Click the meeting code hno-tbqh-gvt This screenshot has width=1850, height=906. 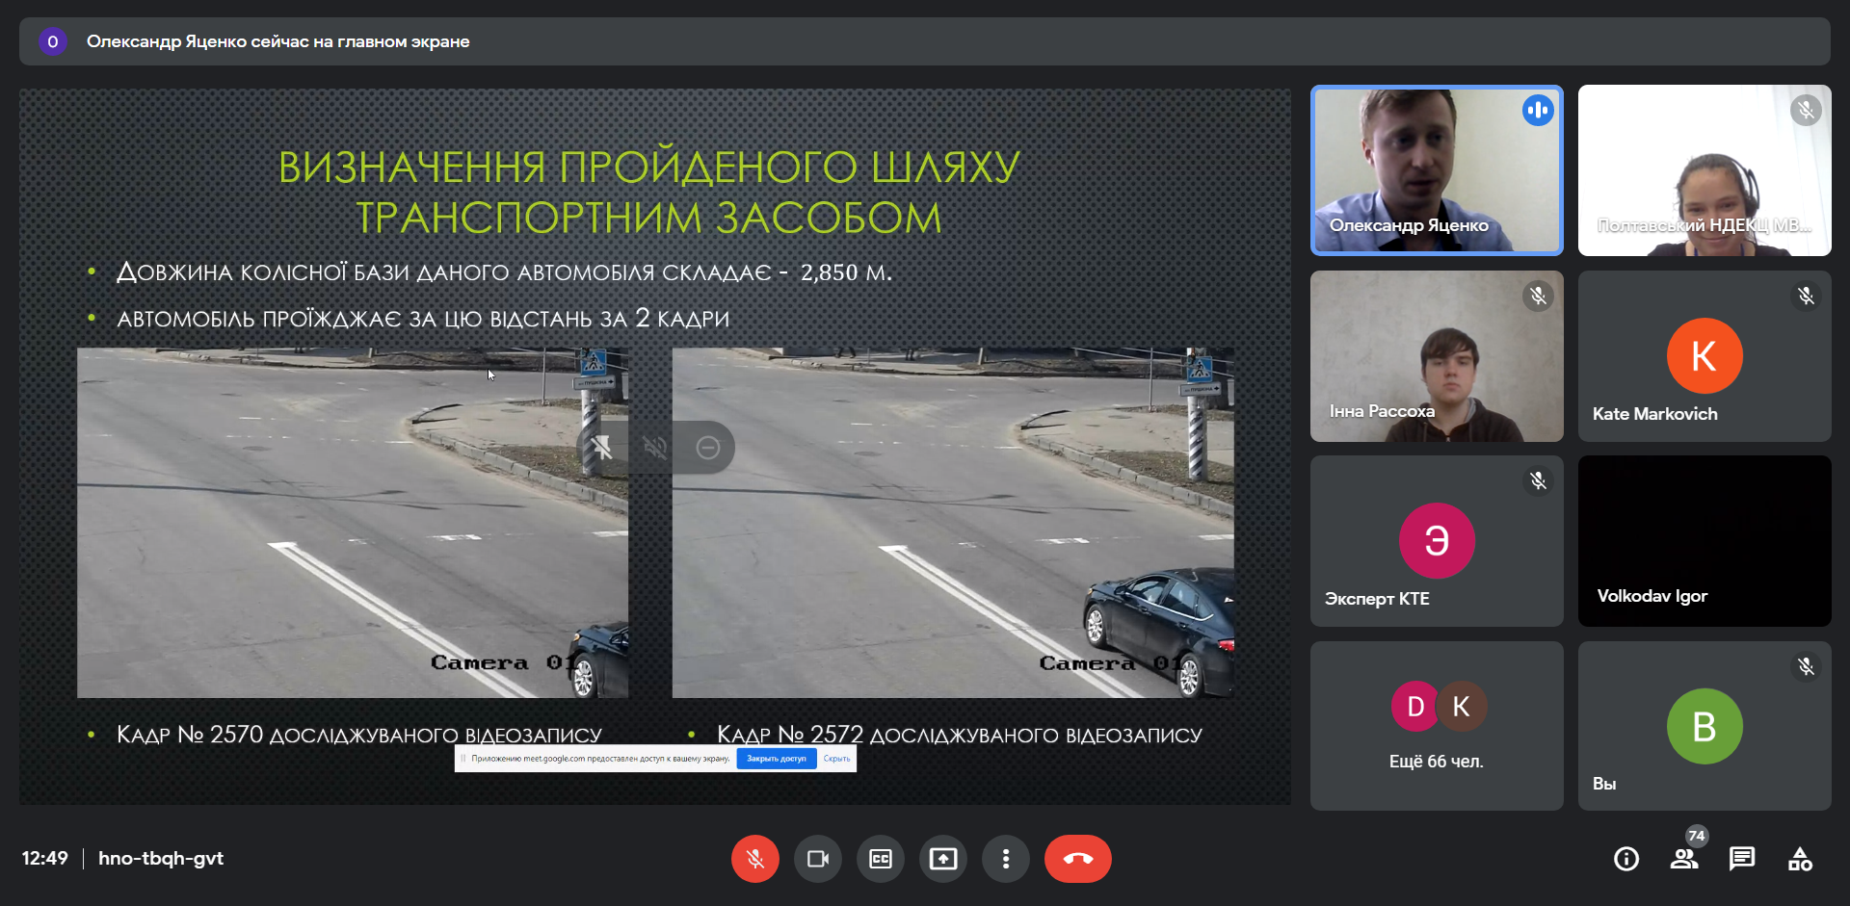[161, 859]
